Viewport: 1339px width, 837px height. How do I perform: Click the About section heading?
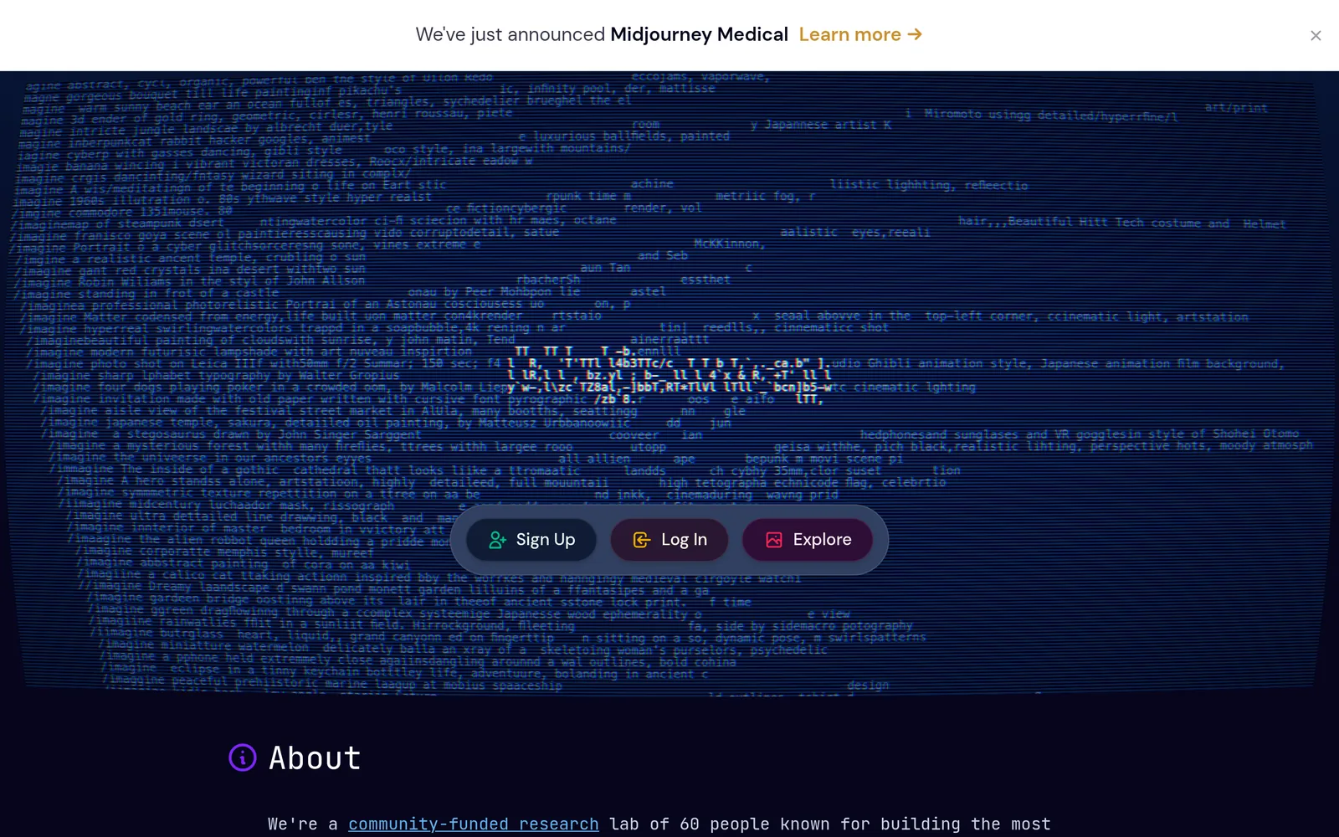click(315, 758)
